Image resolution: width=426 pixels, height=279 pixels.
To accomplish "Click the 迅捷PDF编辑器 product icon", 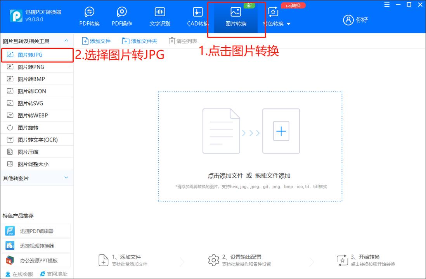I will click(x=10, y=231).
